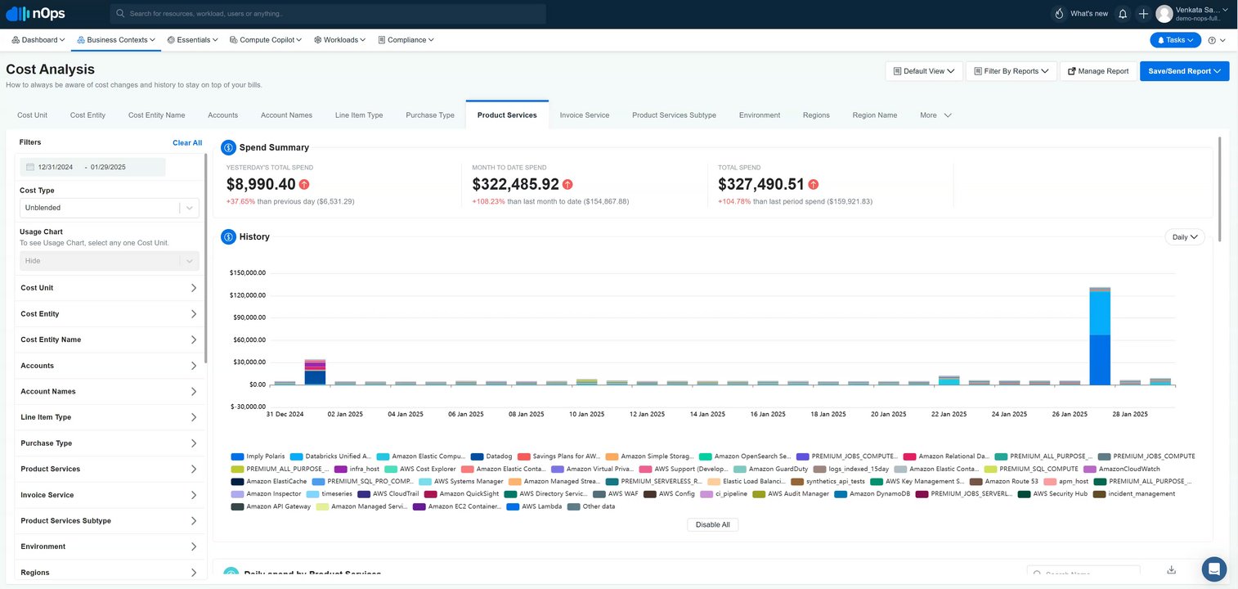This screenshot has width=1238, height=589.
Task: Open the Default View dropdown
Action: (924, 71)
